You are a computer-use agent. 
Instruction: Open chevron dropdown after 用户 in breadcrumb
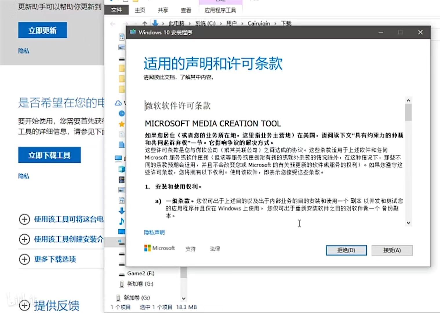tap(242, 23)
